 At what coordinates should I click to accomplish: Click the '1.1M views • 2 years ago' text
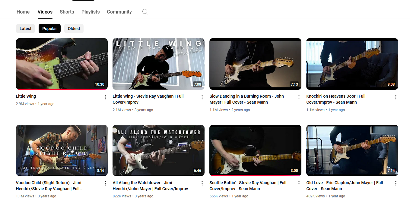pyautogui.click(x=230, y=110)
